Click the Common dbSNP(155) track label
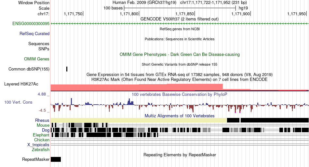Image resolution: width=309 pixels, height=167 pixels. coord(29,69)
